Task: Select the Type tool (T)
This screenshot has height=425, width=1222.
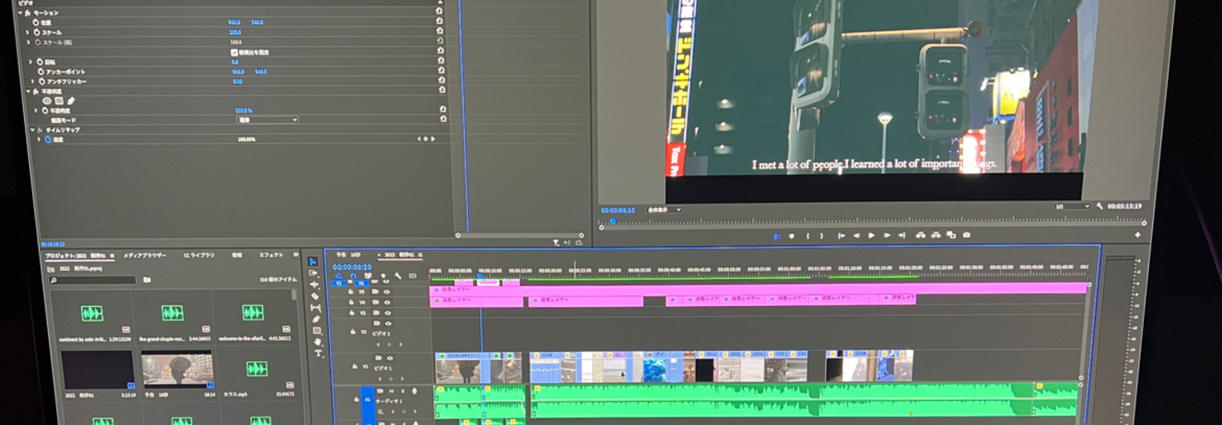Action: click(318, 353)
